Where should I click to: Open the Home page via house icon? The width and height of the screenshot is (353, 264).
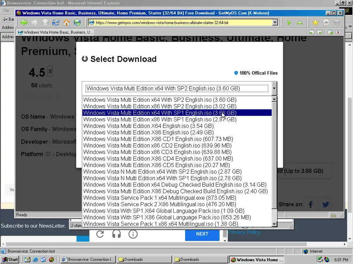(x=67, y=22)
